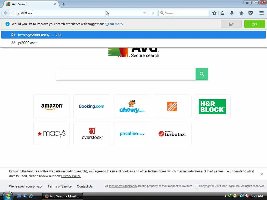Viewport: 267px width, 200px height.
Task: Click the back navigation arrow
Action: click(x=5, y=13)
